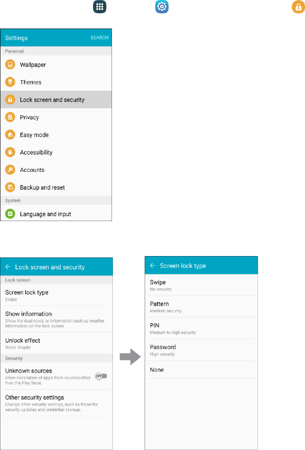Tap the Accounts key icon
The image size is (305, 450).
[10, 169]
